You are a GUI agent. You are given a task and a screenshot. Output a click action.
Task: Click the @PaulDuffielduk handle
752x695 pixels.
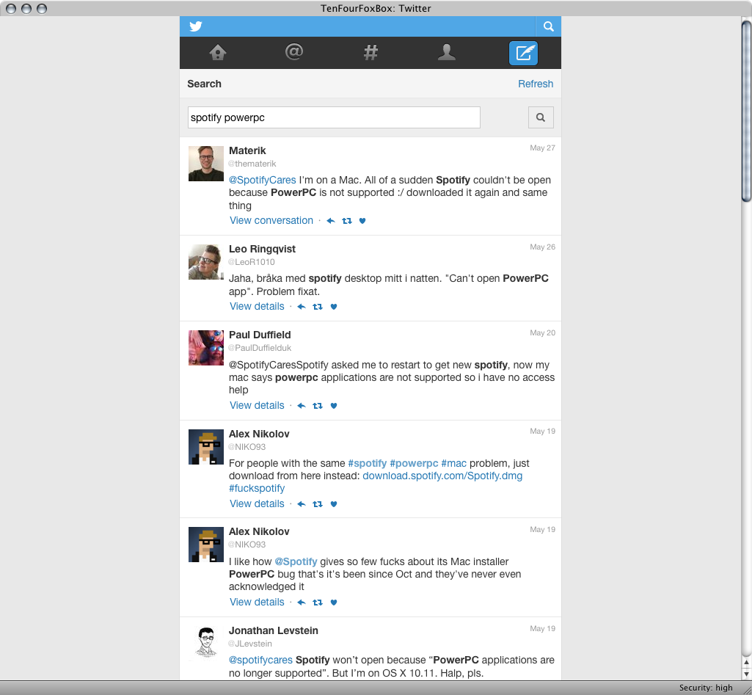click(x=260, y=348)
